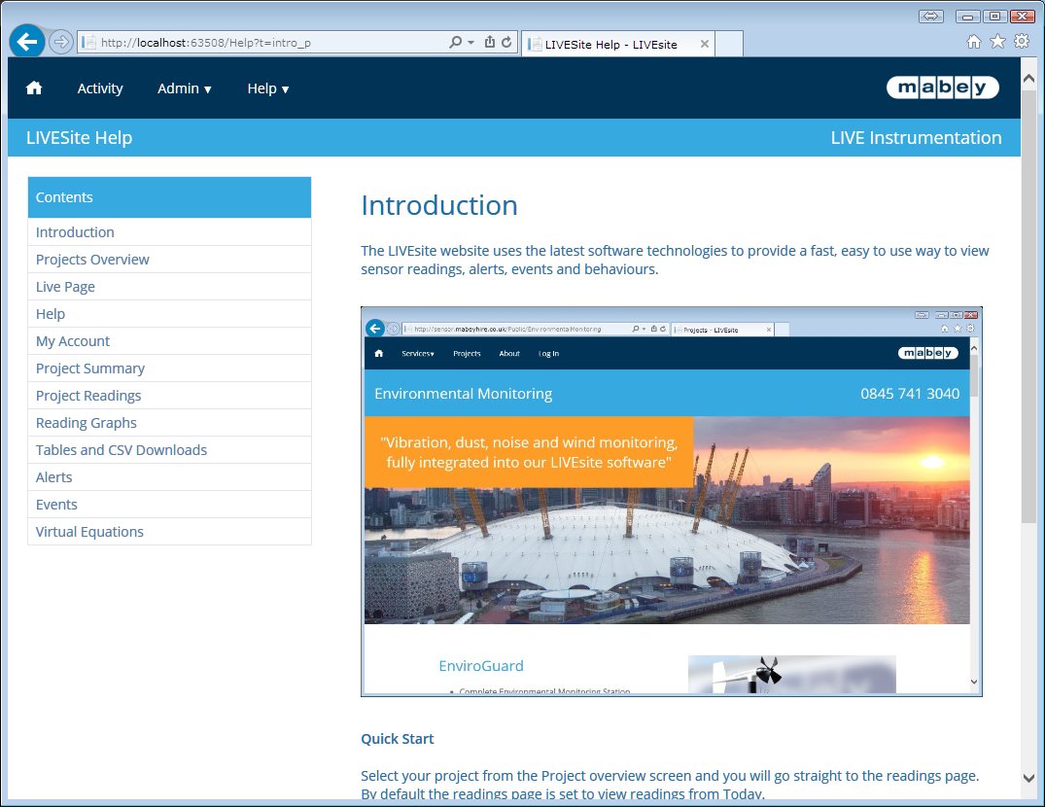Open the Virtual Equations help topic
This screenshot has height=807, width=1045.
tap(169, 532)
